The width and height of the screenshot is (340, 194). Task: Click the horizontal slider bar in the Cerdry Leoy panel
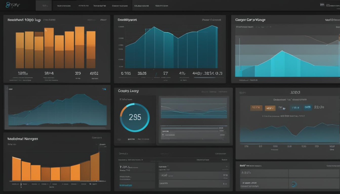click(194, 126)
